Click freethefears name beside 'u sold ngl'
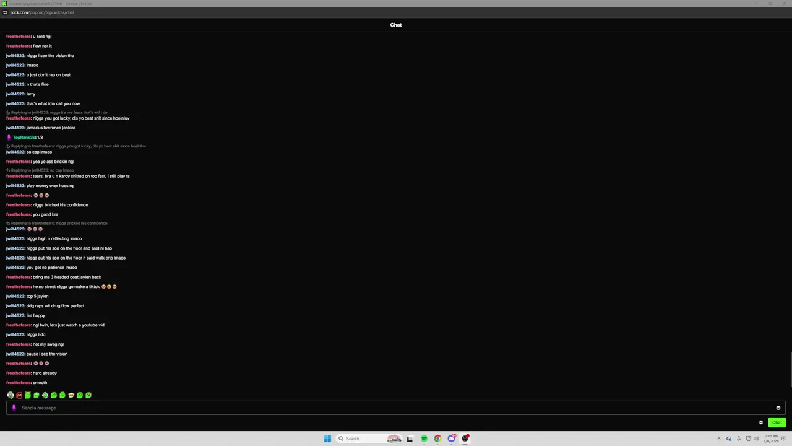Screen dimensions: 792x446 19,37
